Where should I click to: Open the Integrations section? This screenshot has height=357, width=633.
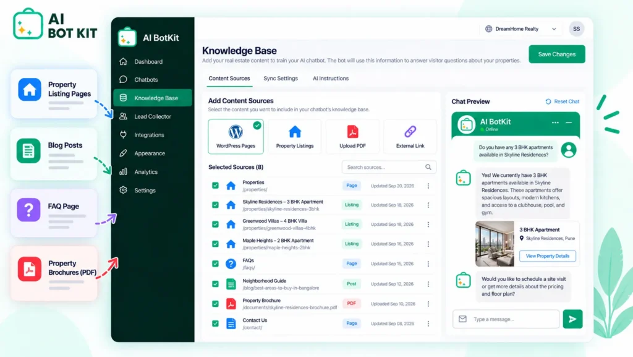(x=152, y=135)
